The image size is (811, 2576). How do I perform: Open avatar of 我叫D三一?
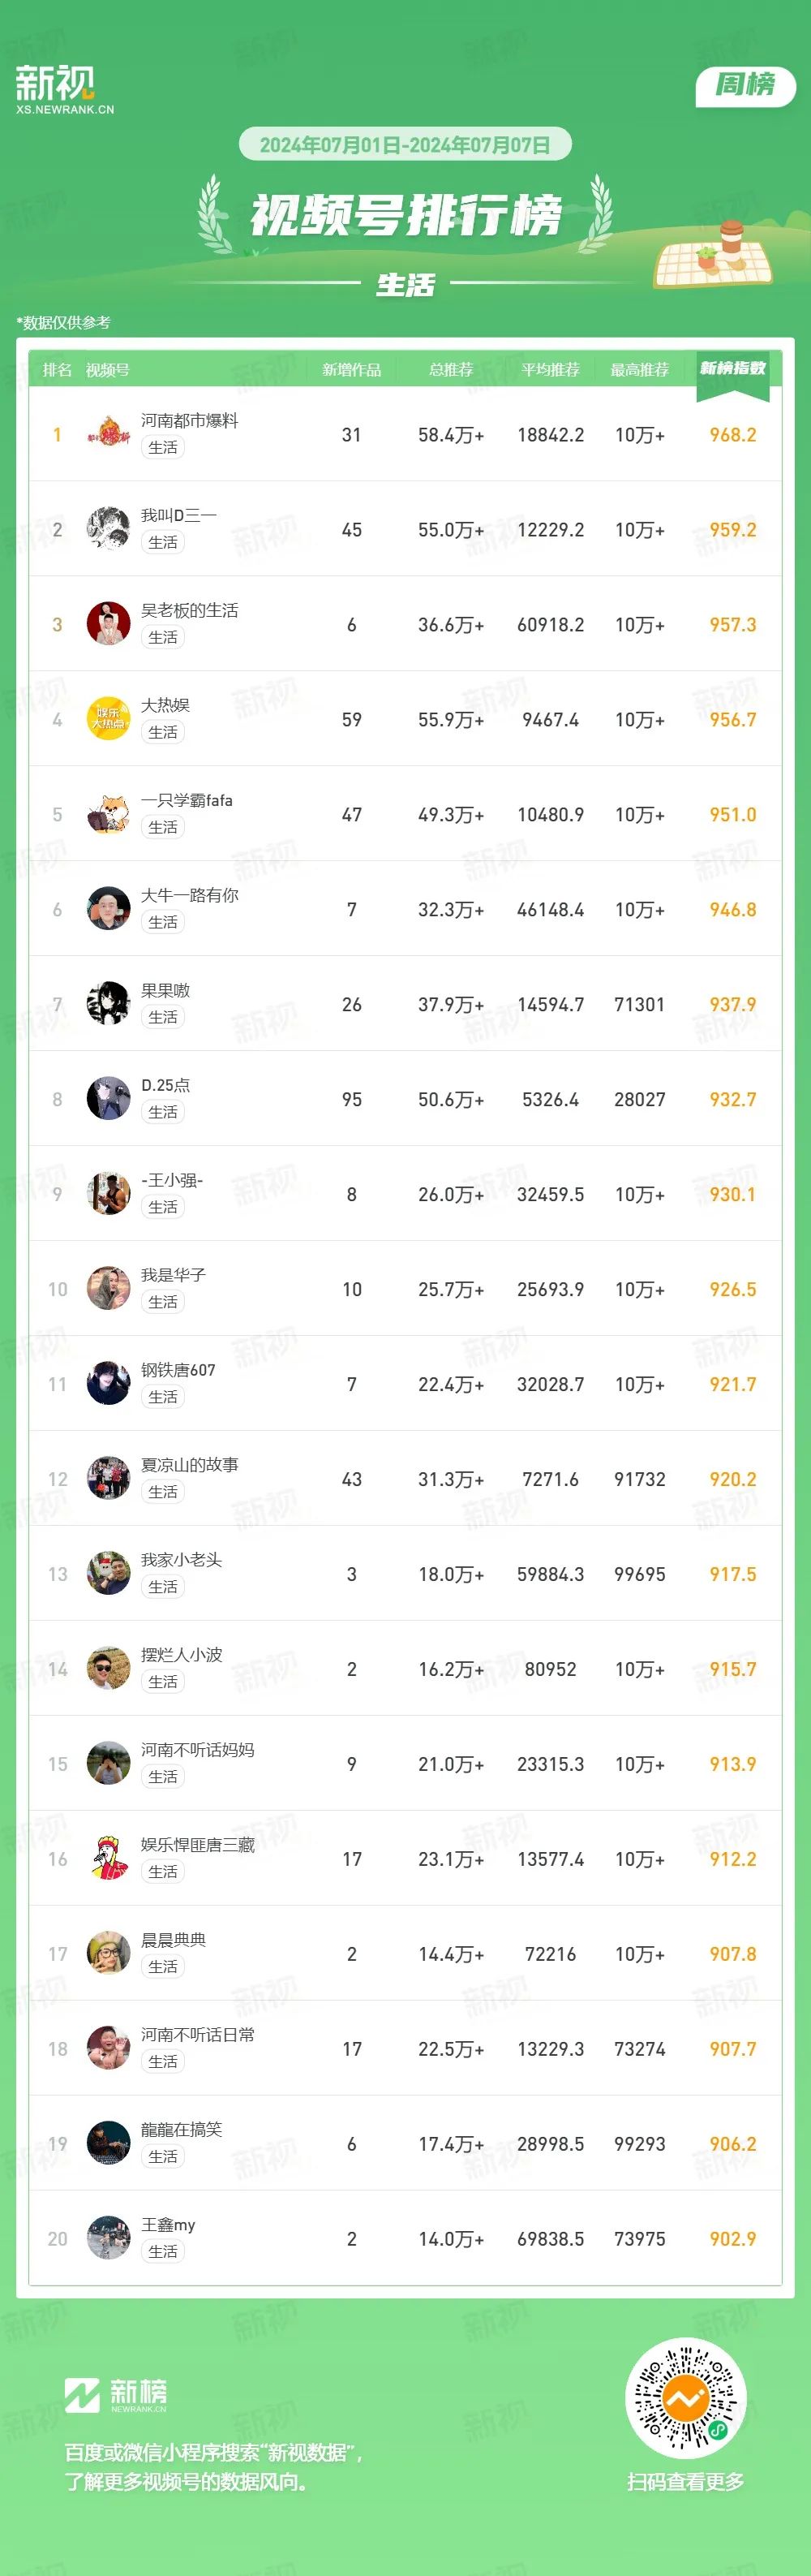tap(108, 528)
